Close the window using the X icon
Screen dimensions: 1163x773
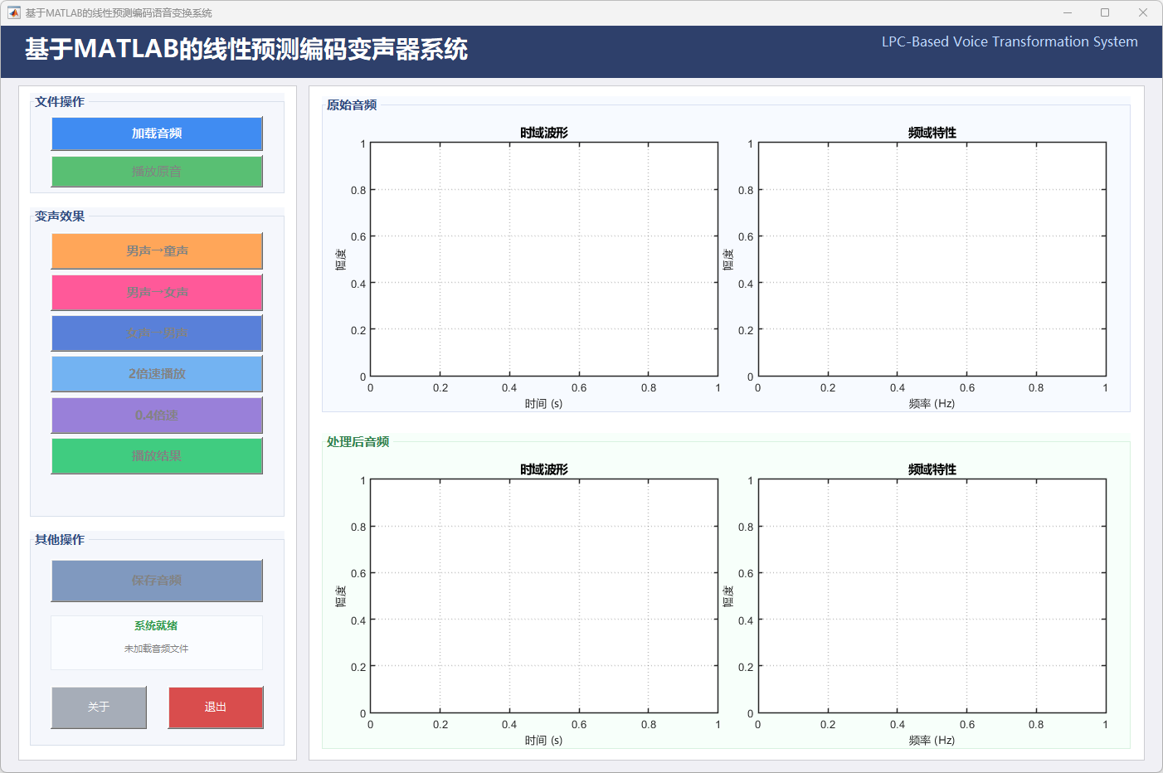click(1143, 12)
